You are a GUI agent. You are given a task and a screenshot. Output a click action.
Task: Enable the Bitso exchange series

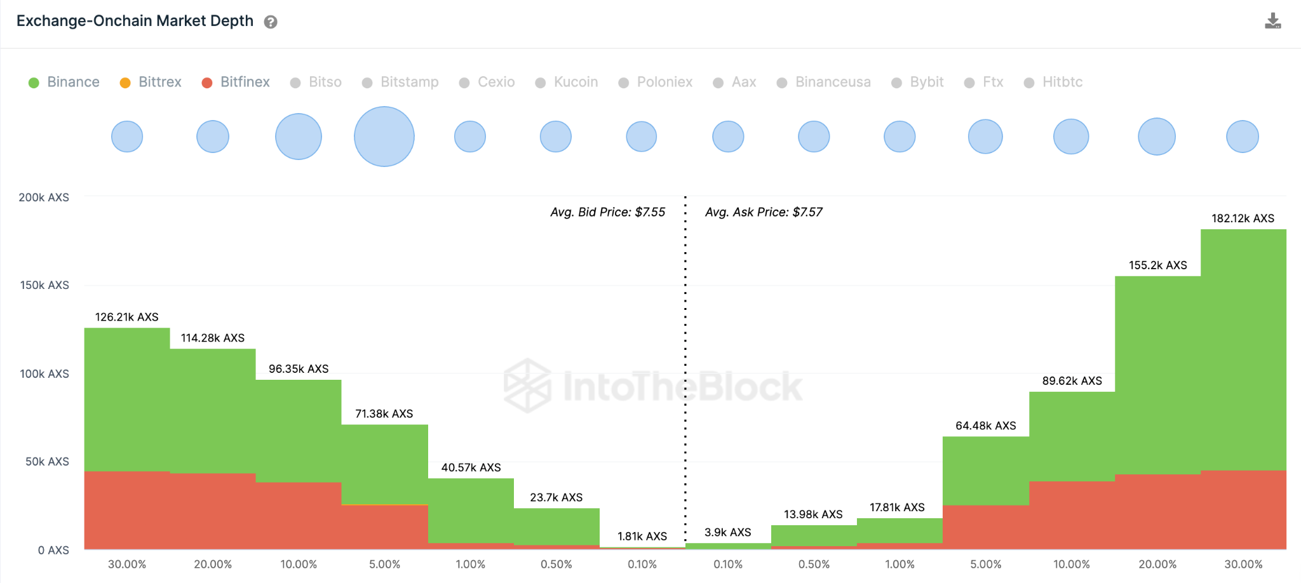tap(316, 83)
